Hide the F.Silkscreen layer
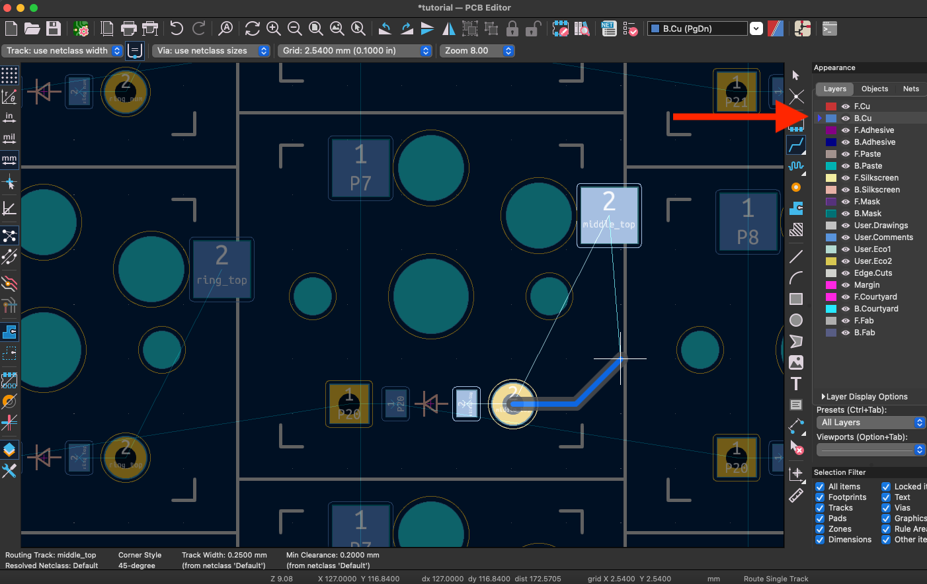This screenshot has width=927, height=584. tap(847, 177)
